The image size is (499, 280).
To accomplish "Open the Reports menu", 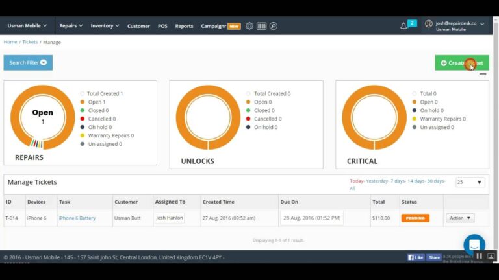I will (184, 26).
